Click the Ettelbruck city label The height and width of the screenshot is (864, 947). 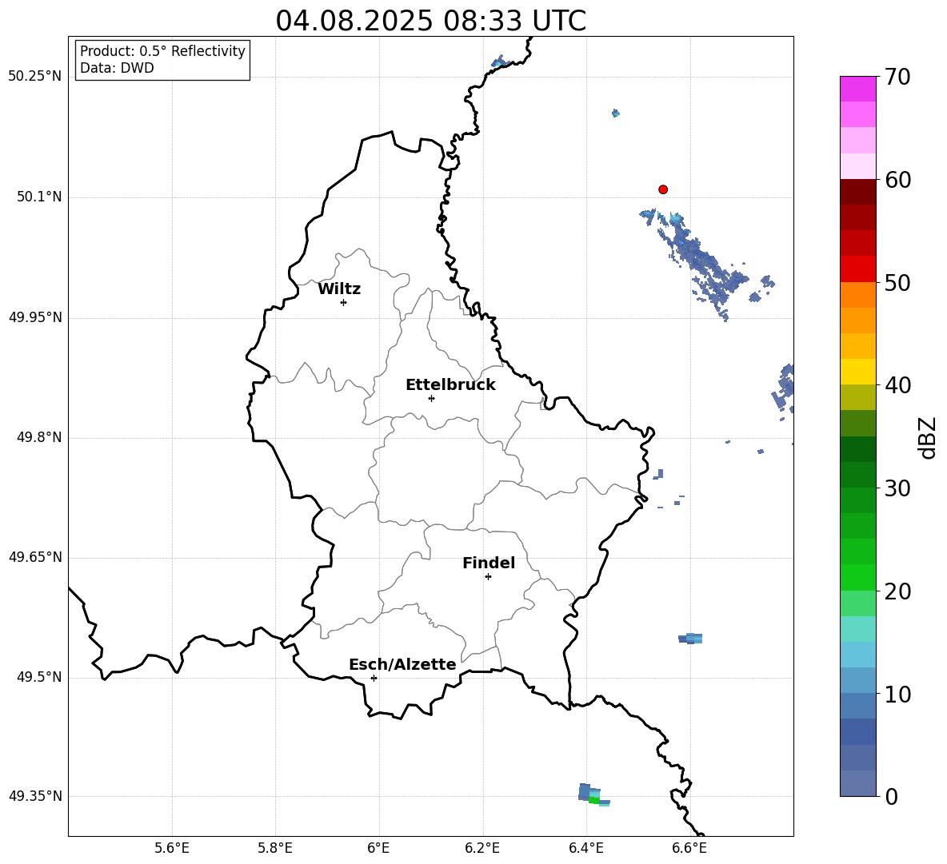coord(450,384)
